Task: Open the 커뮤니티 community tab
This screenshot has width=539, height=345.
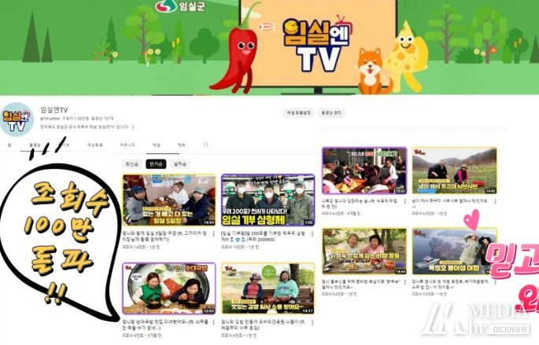Action: (127, 145)
